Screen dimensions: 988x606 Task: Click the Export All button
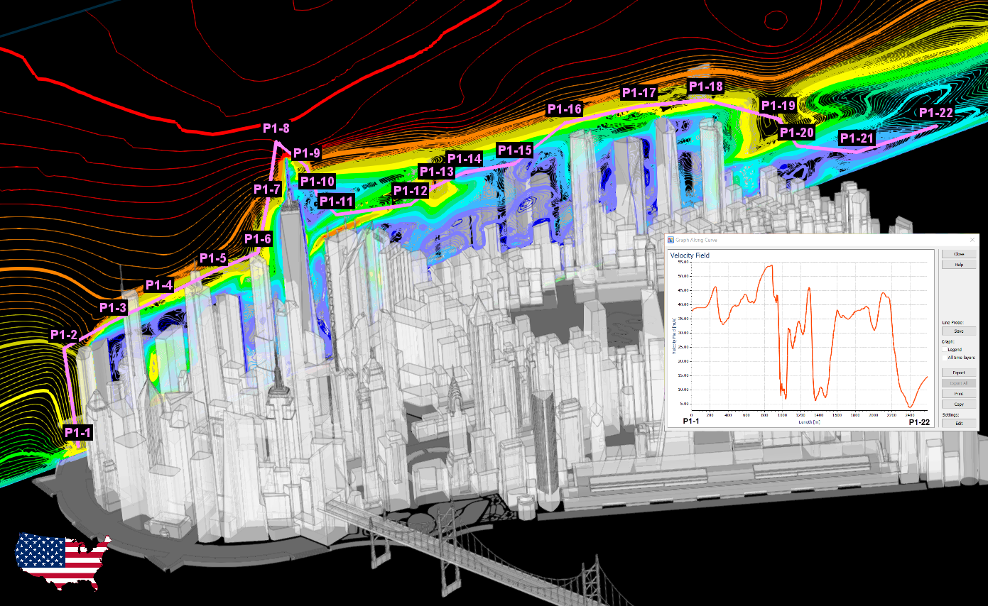click(x=959, y=383)
